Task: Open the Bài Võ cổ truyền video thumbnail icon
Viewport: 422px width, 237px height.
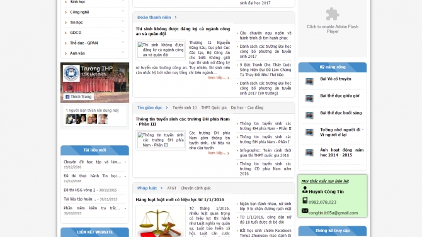Action: 309,81
